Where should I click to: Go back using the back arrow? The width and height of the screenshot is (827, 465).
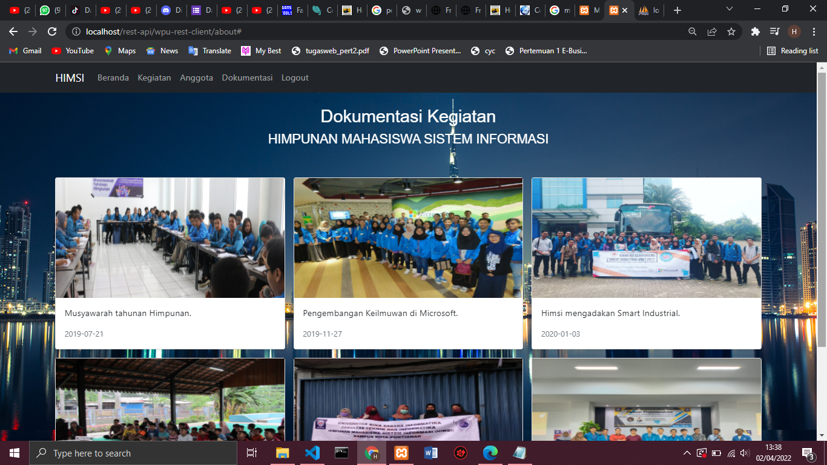[13, 31]
